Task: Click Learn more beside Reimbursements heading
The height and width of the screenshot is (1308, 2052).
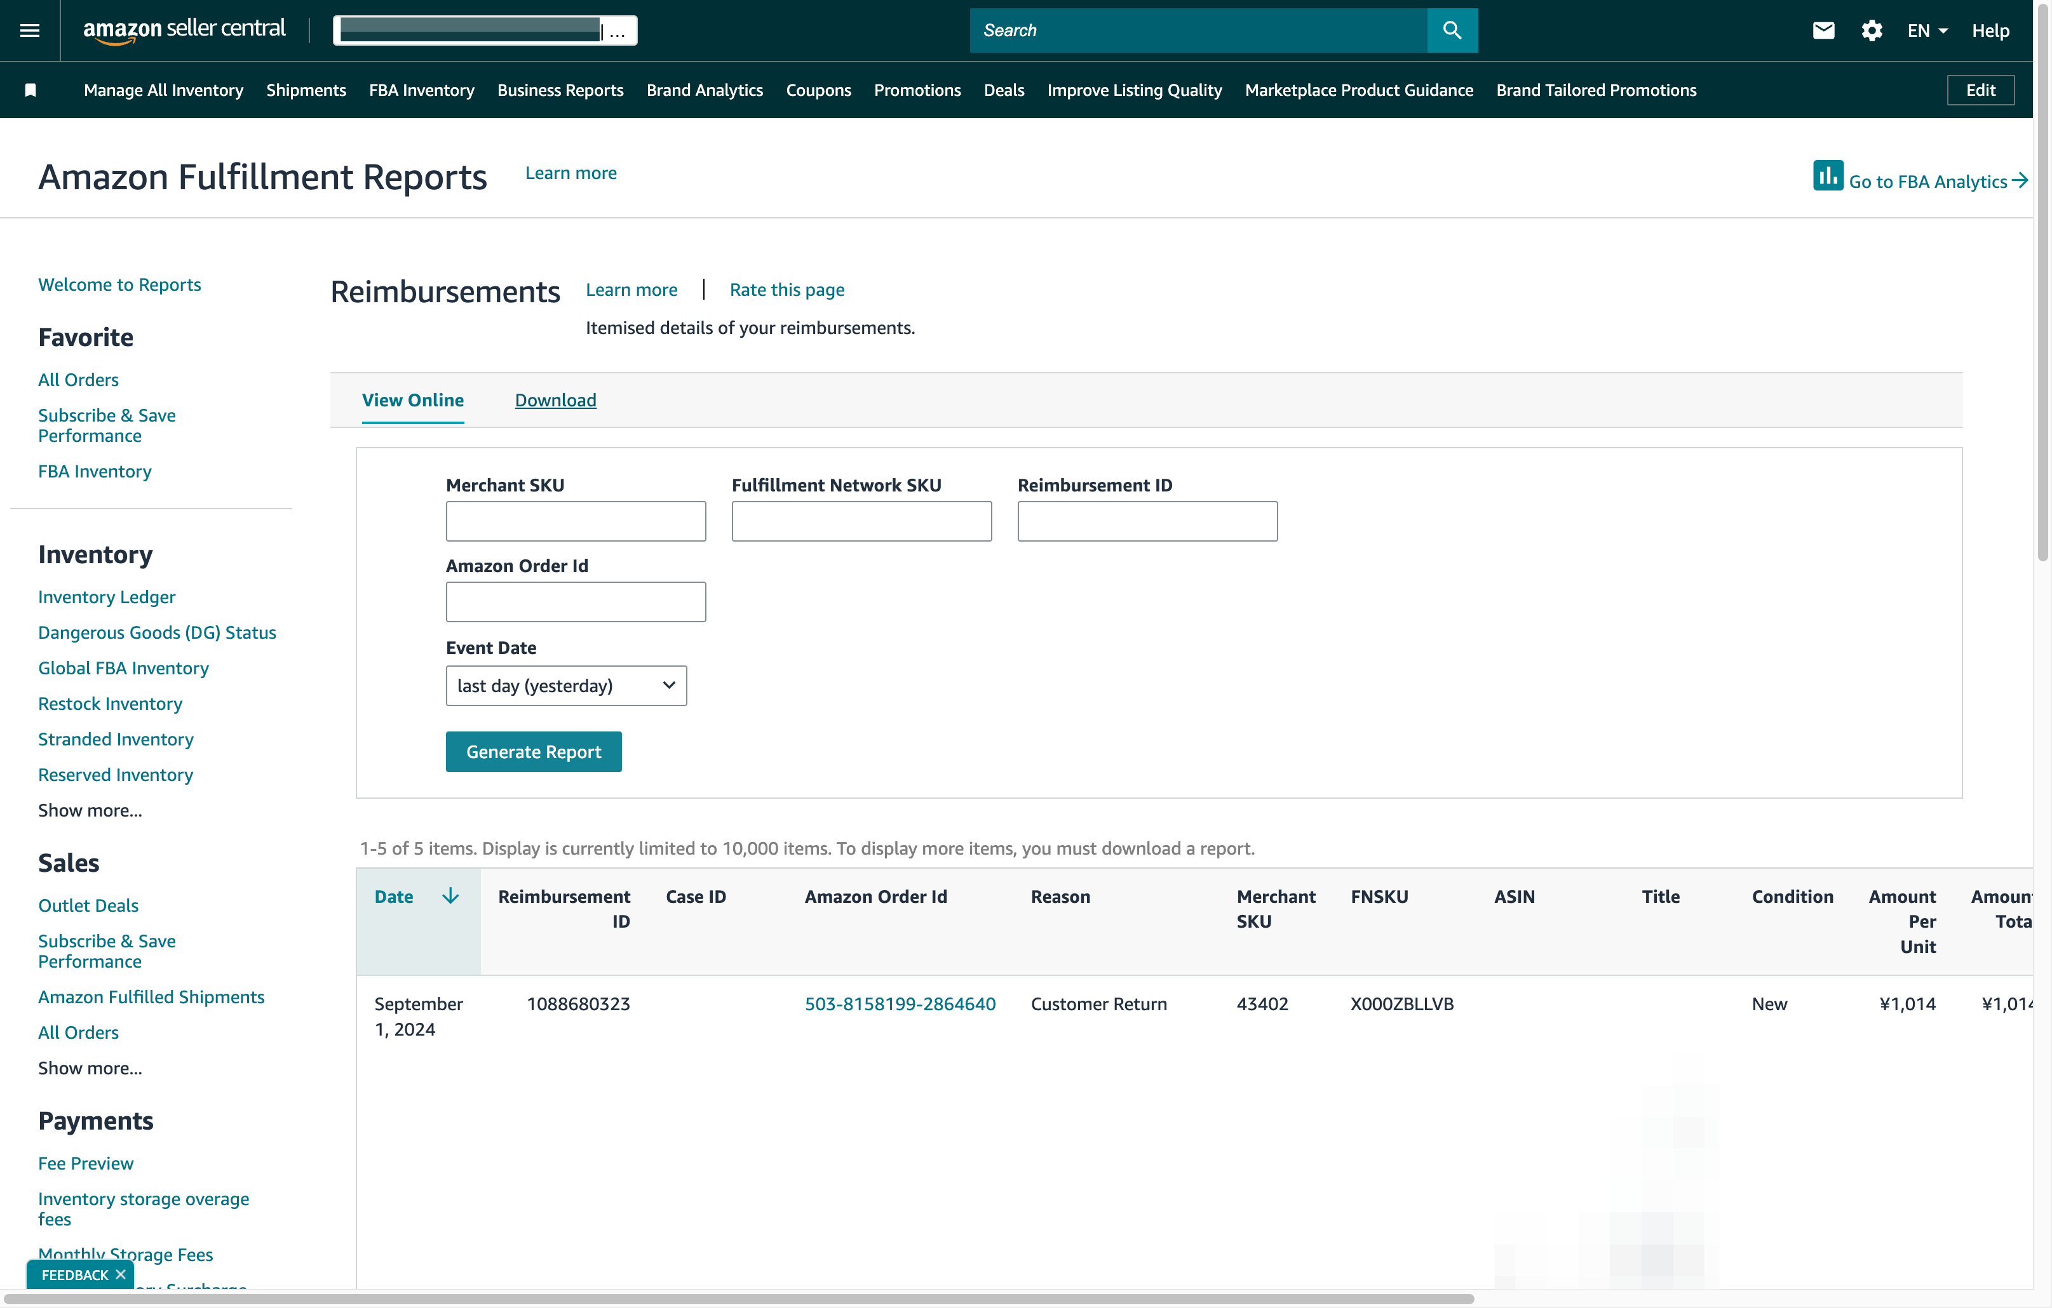Action: [x=631, y=290]
